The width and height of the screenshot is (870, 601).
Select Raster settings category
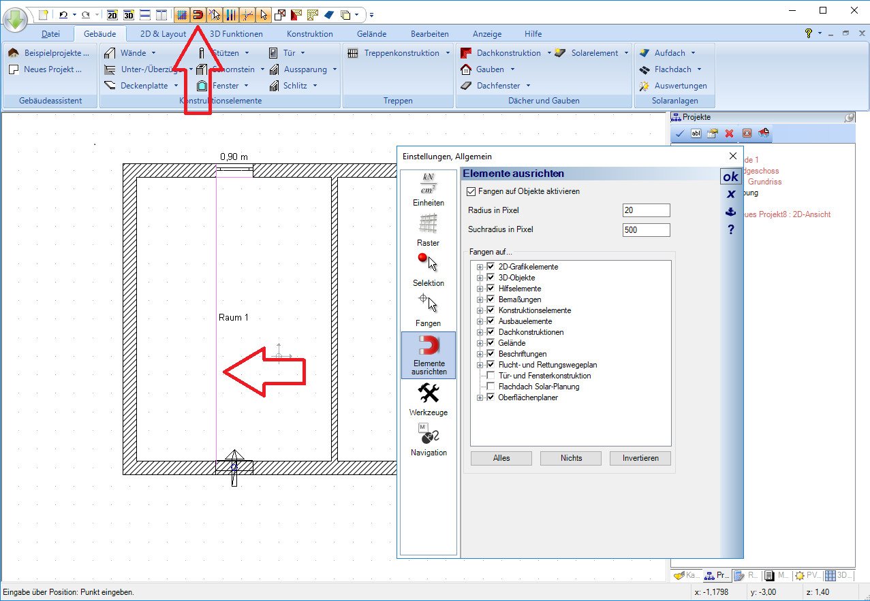pyautogui.click(x=428, y=230)
